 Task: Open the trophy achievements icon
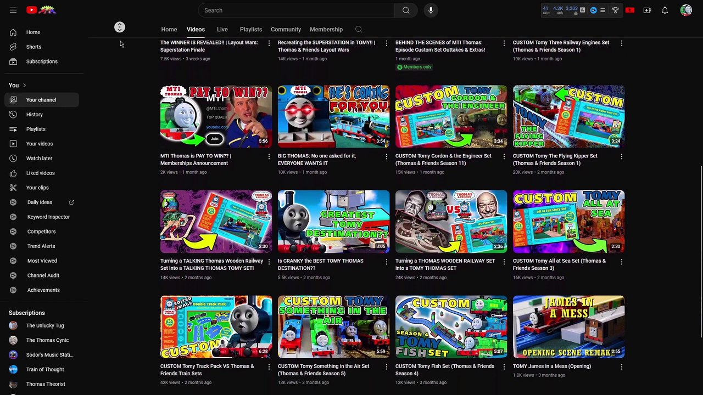click(x=615, y=10)
